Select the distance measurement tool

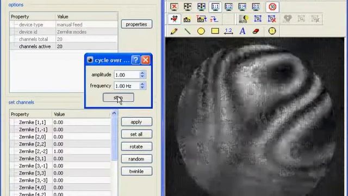point(228,31)
